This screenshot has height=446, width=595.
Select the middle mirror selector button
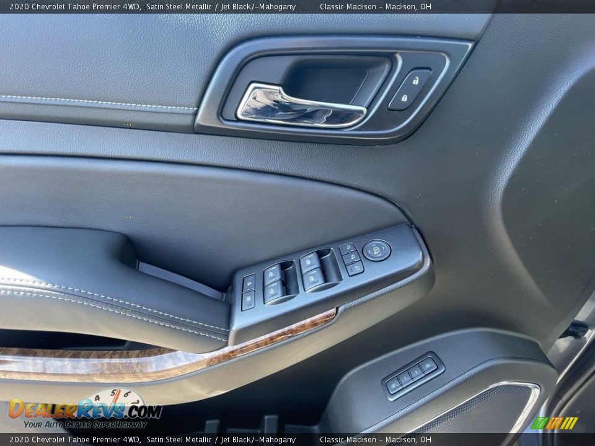point(351,258)
